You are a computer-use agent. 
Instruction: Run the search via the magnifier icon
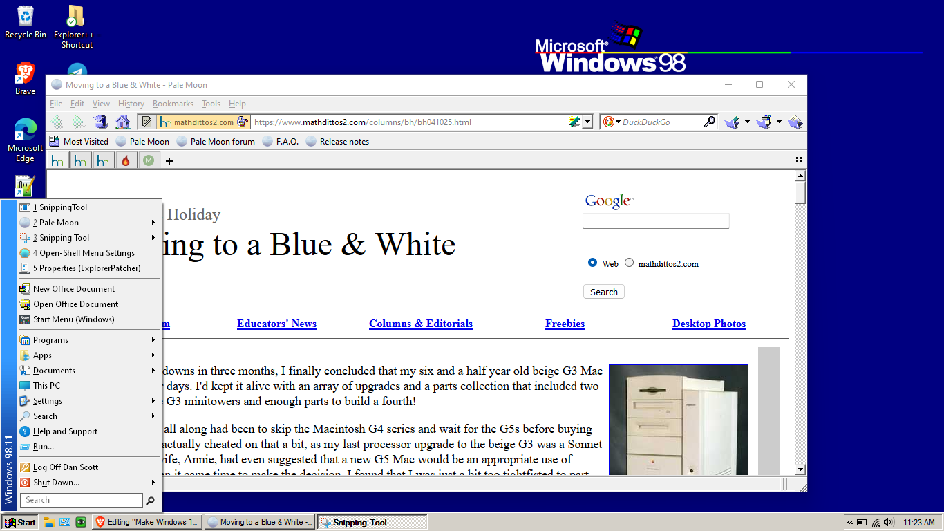[709, 121]
